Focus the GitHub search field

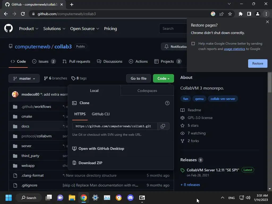173,28
